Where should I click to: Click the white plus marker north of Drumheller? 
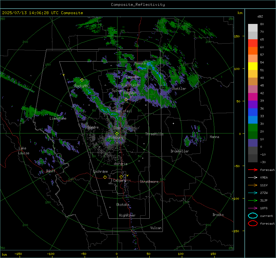point(173,123)
